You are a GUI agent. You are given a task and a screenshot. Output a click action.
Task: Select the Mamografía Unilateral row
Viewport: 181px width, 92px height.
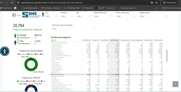107,76
